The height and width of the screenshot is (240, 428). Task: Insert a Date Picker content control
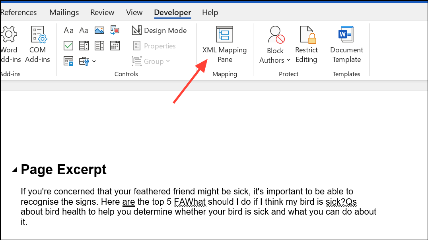pos(115,46)
